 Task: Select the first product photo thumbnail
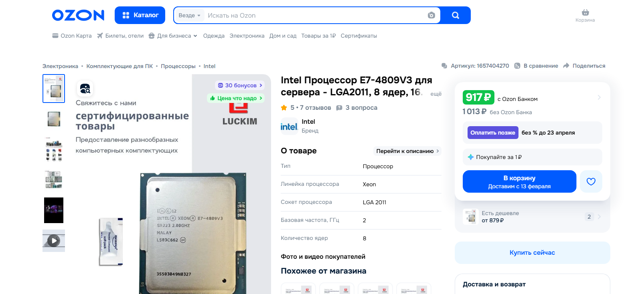coord(54,89)
